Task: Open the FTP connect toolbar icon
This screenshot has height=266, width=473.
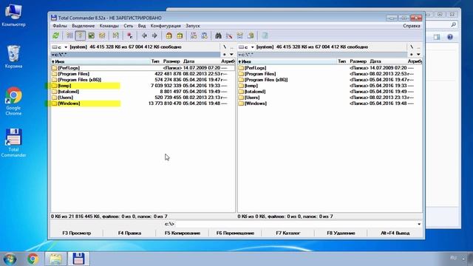Action: click(x=194, y=35)
